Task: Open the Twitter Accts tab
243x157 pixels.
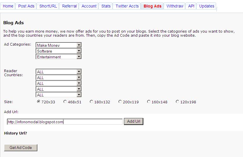Action: pyautogui.click(x=127, y=6)
